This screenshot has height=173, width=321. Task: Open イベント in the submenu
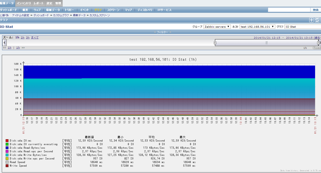click(x=84, y=10)
